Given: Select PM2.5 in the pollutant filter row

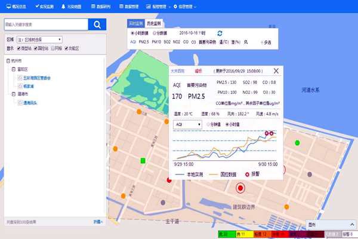Looking at the screenshot, I should pyautogui.click(x=144, y=42).
